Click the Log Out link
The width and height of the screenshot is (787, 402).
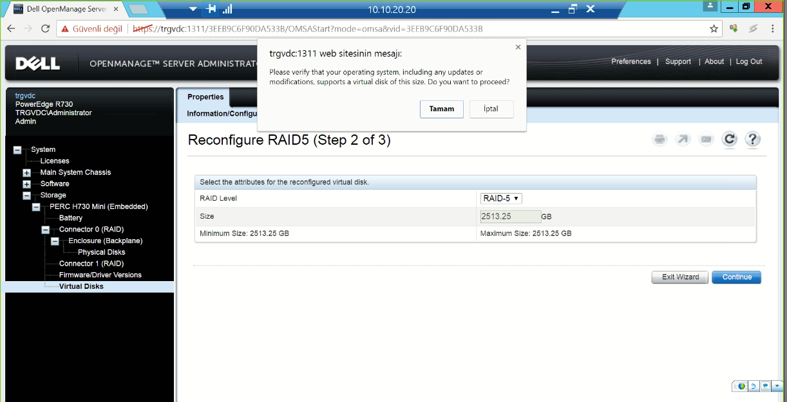748,62
